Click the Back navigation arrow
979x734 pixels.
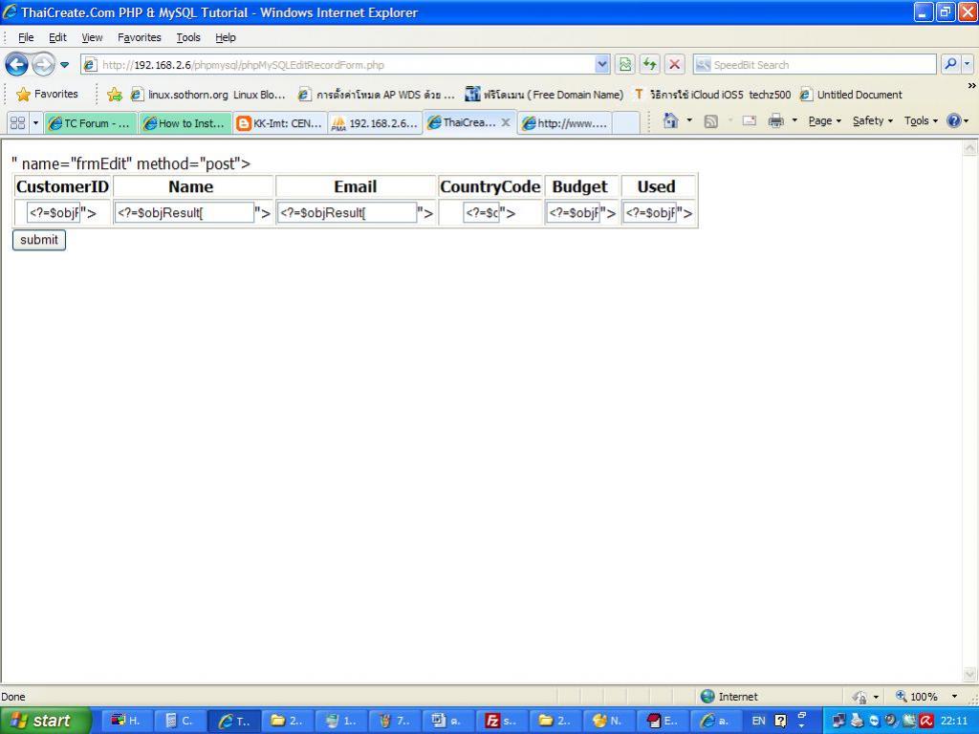click(x=17, y=64)
